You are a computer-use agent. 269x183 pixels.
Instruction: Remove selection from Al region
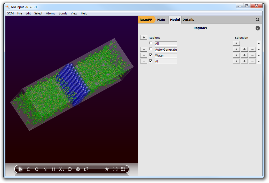252,61
